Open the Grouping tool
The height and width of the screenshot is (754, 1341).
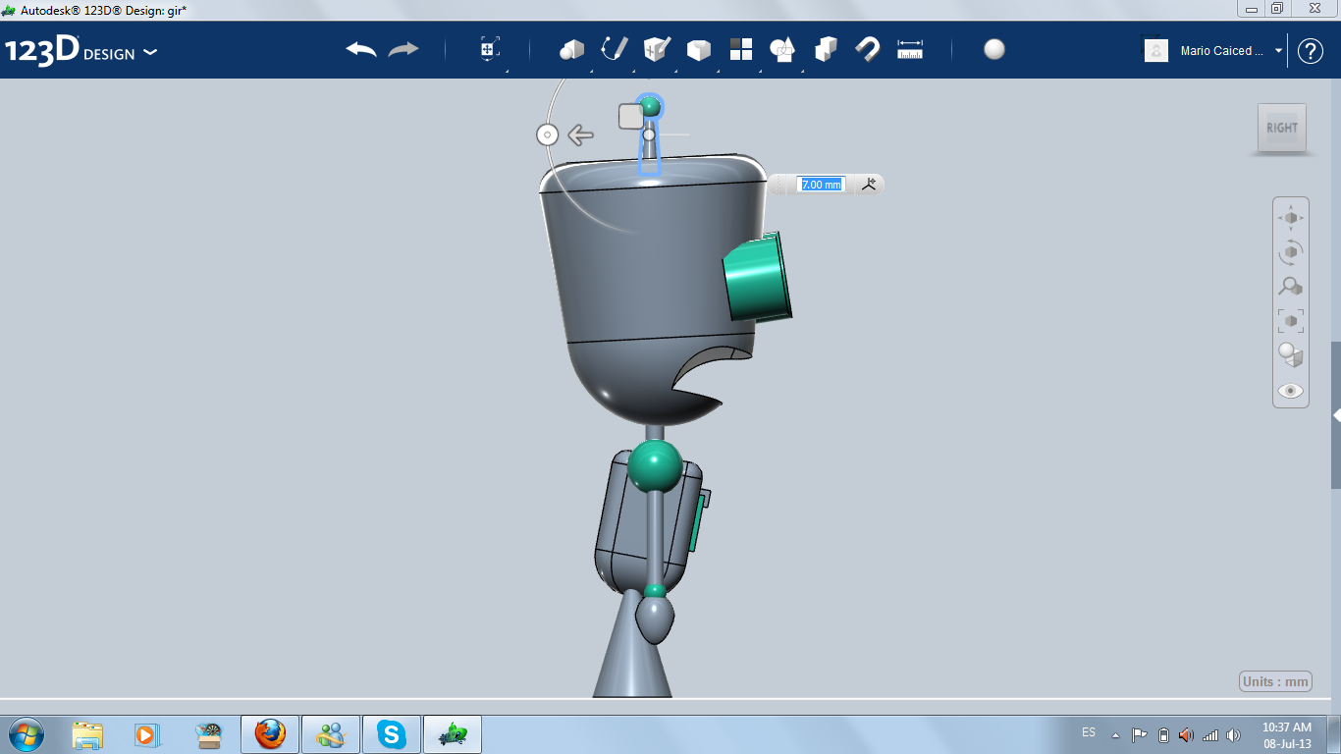[782, 50]
